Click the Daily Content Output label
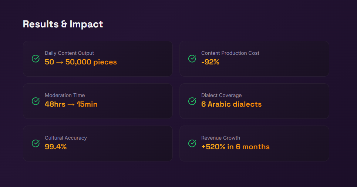 coord(69,53)
